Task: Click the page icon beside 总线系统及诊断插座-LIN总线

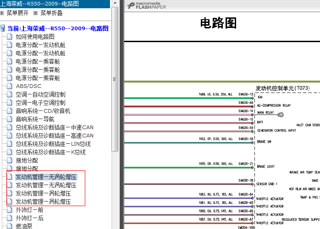Action: pyautogui.click(x=9, y=144)
